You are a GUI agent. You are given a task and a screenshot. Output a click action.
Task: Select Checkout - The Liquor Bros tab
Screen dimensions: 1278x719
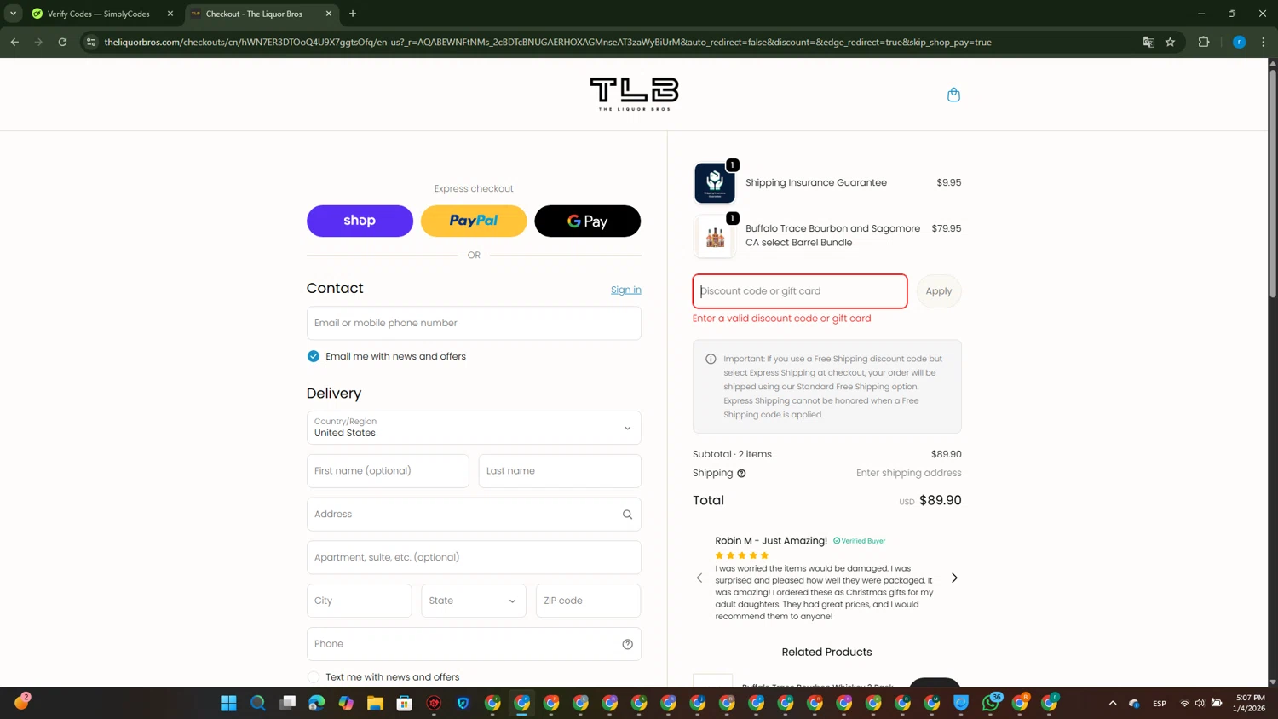coord(254,14)
